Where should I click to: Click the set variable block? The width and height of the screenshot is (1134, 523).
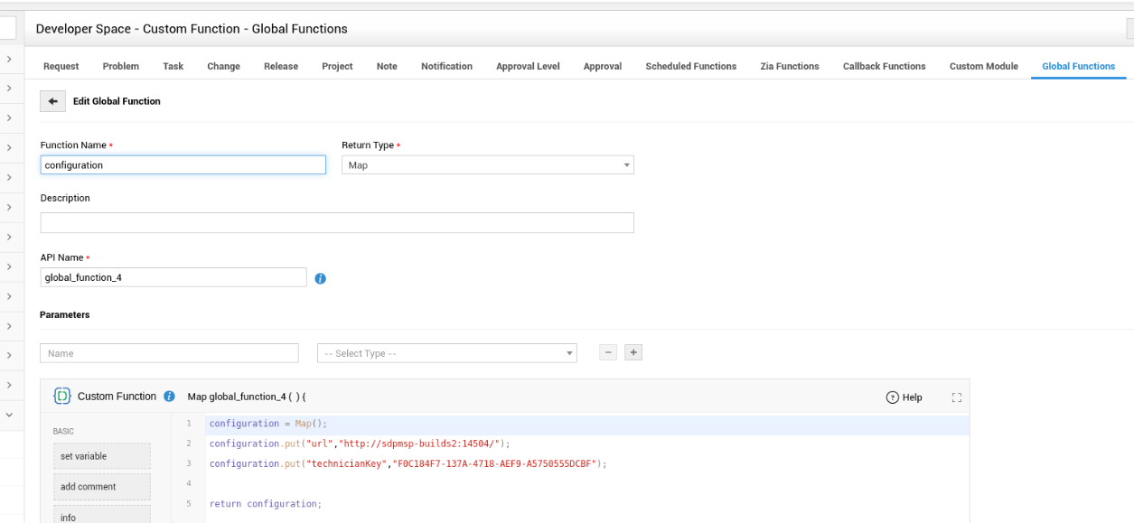(x=102, y=456)
